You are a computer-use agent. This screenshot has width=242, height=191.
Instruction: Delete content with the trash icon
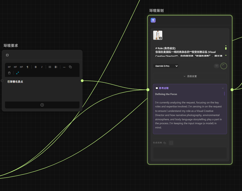[9, 73]
